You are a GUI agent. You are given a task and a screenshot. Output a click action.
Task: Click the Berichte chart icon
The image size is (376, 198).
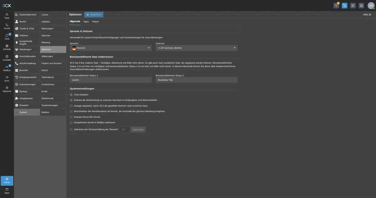17,70
